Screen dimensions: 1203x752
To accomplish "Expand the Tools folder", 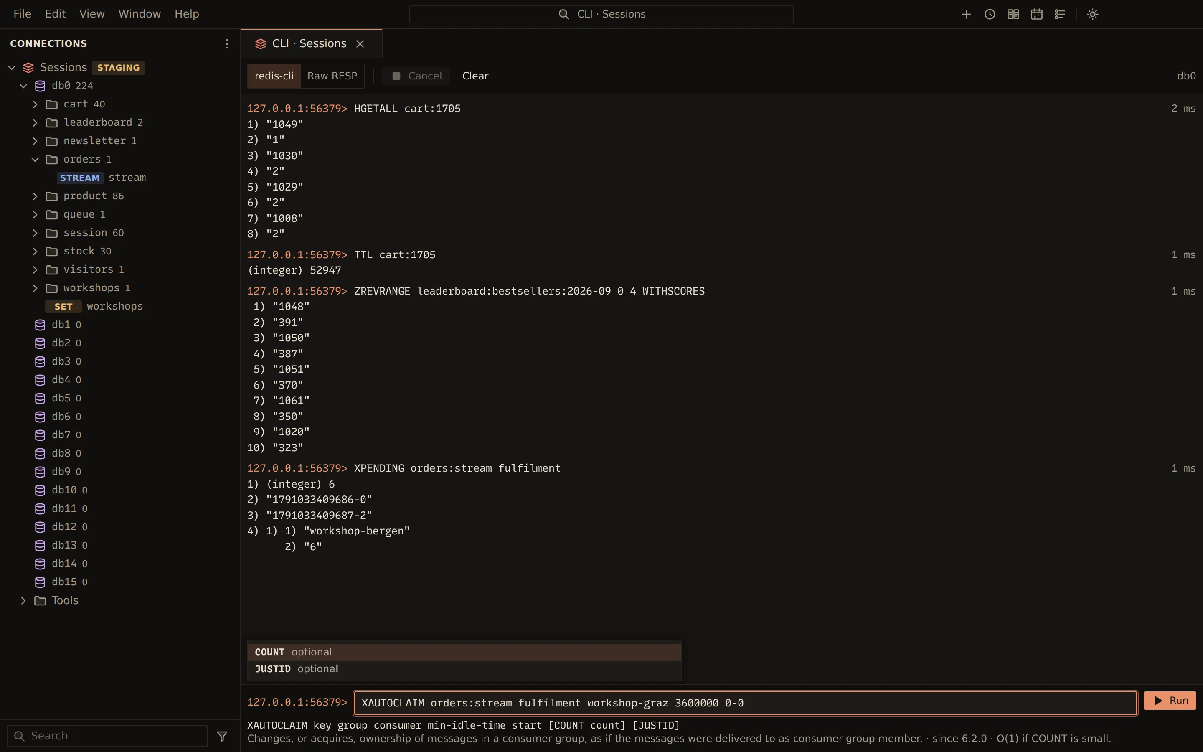I will pyautogui.click(x=23, y=600).
